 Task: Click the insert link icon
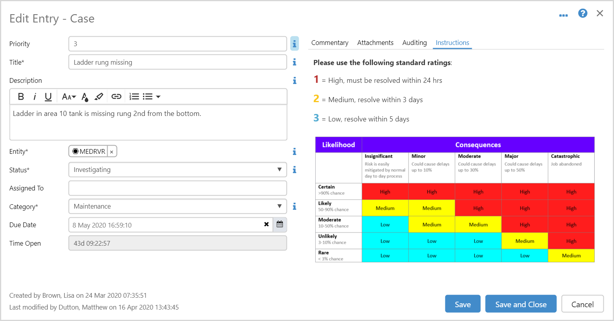116,97
